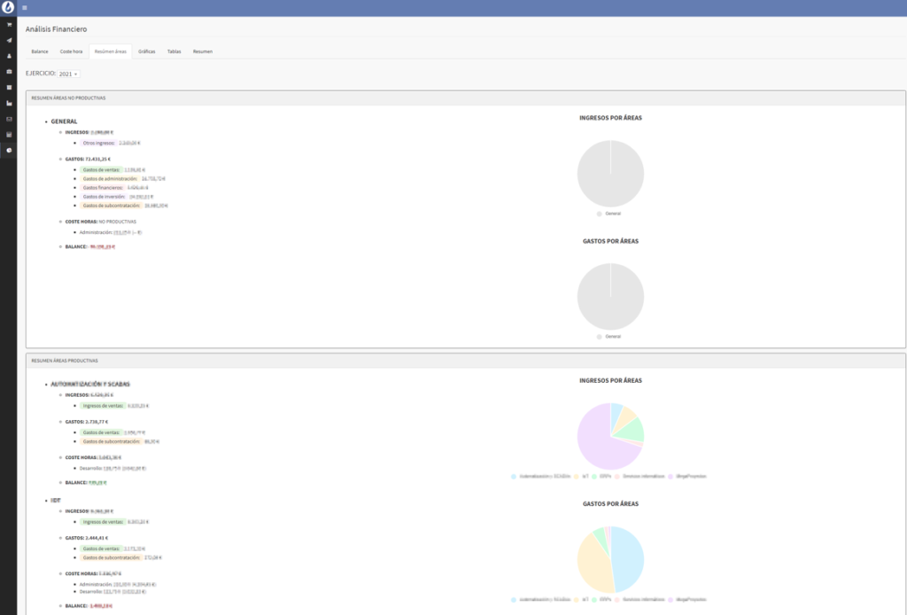This screenshot has height=615, width=907.
Task: Open the shopping cart sidebar icon
Action: point(9,25)
